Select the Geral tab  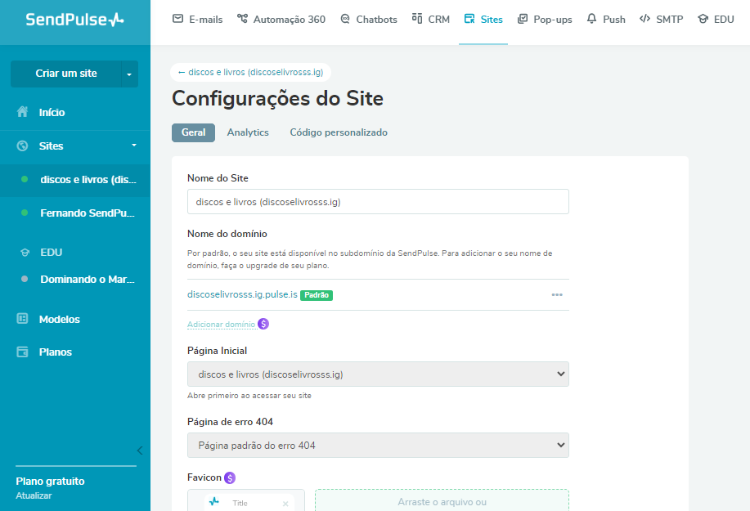tap(193, 132)
